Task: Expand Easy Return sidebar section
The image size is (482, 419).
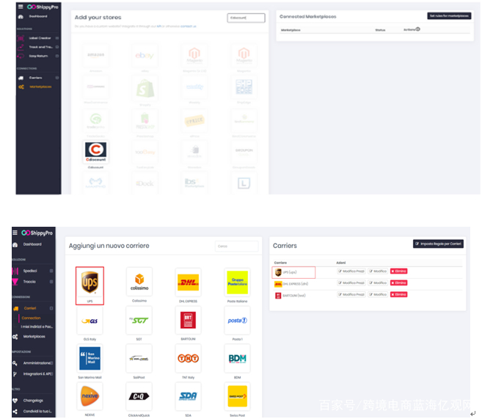Action: click(57, 56)
